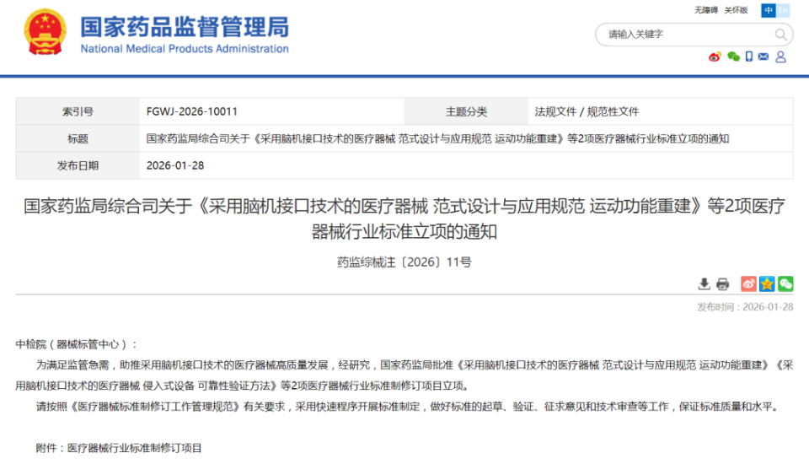Screen dimensions: 809x464
Task: Open the user account icon
Action: (780, 57)
